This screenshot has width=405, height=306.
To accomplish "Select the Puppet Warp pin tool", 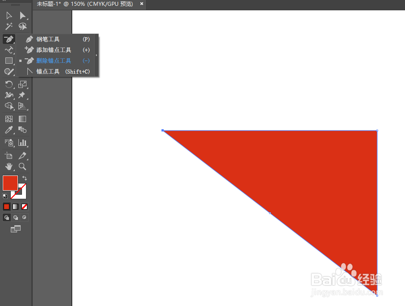I will [x=22, y=95].
